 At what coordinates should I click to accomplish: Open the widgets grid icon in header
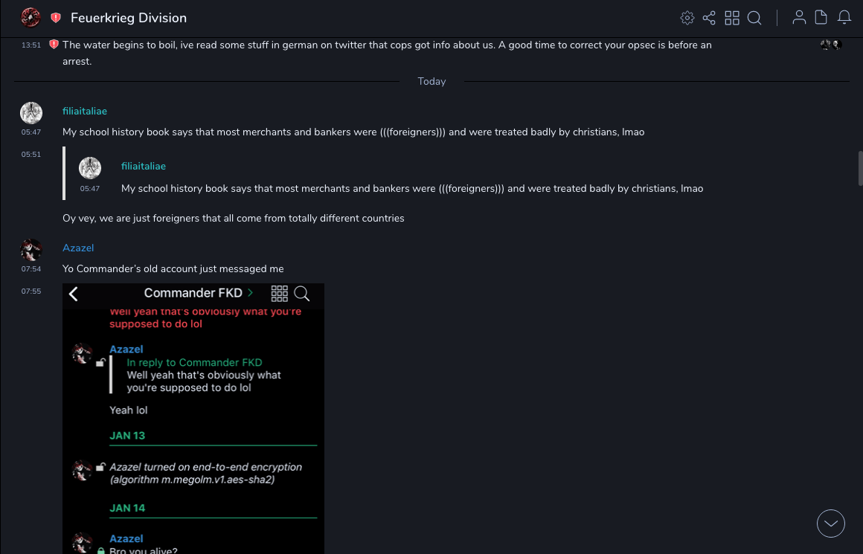[732, 18]
